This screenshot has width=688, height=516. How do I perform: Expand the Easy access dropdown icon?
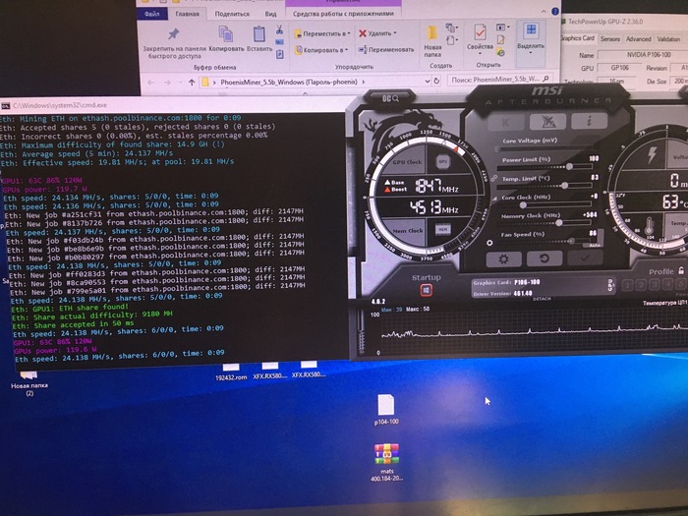pyautogui.click(x=451, y=41)
